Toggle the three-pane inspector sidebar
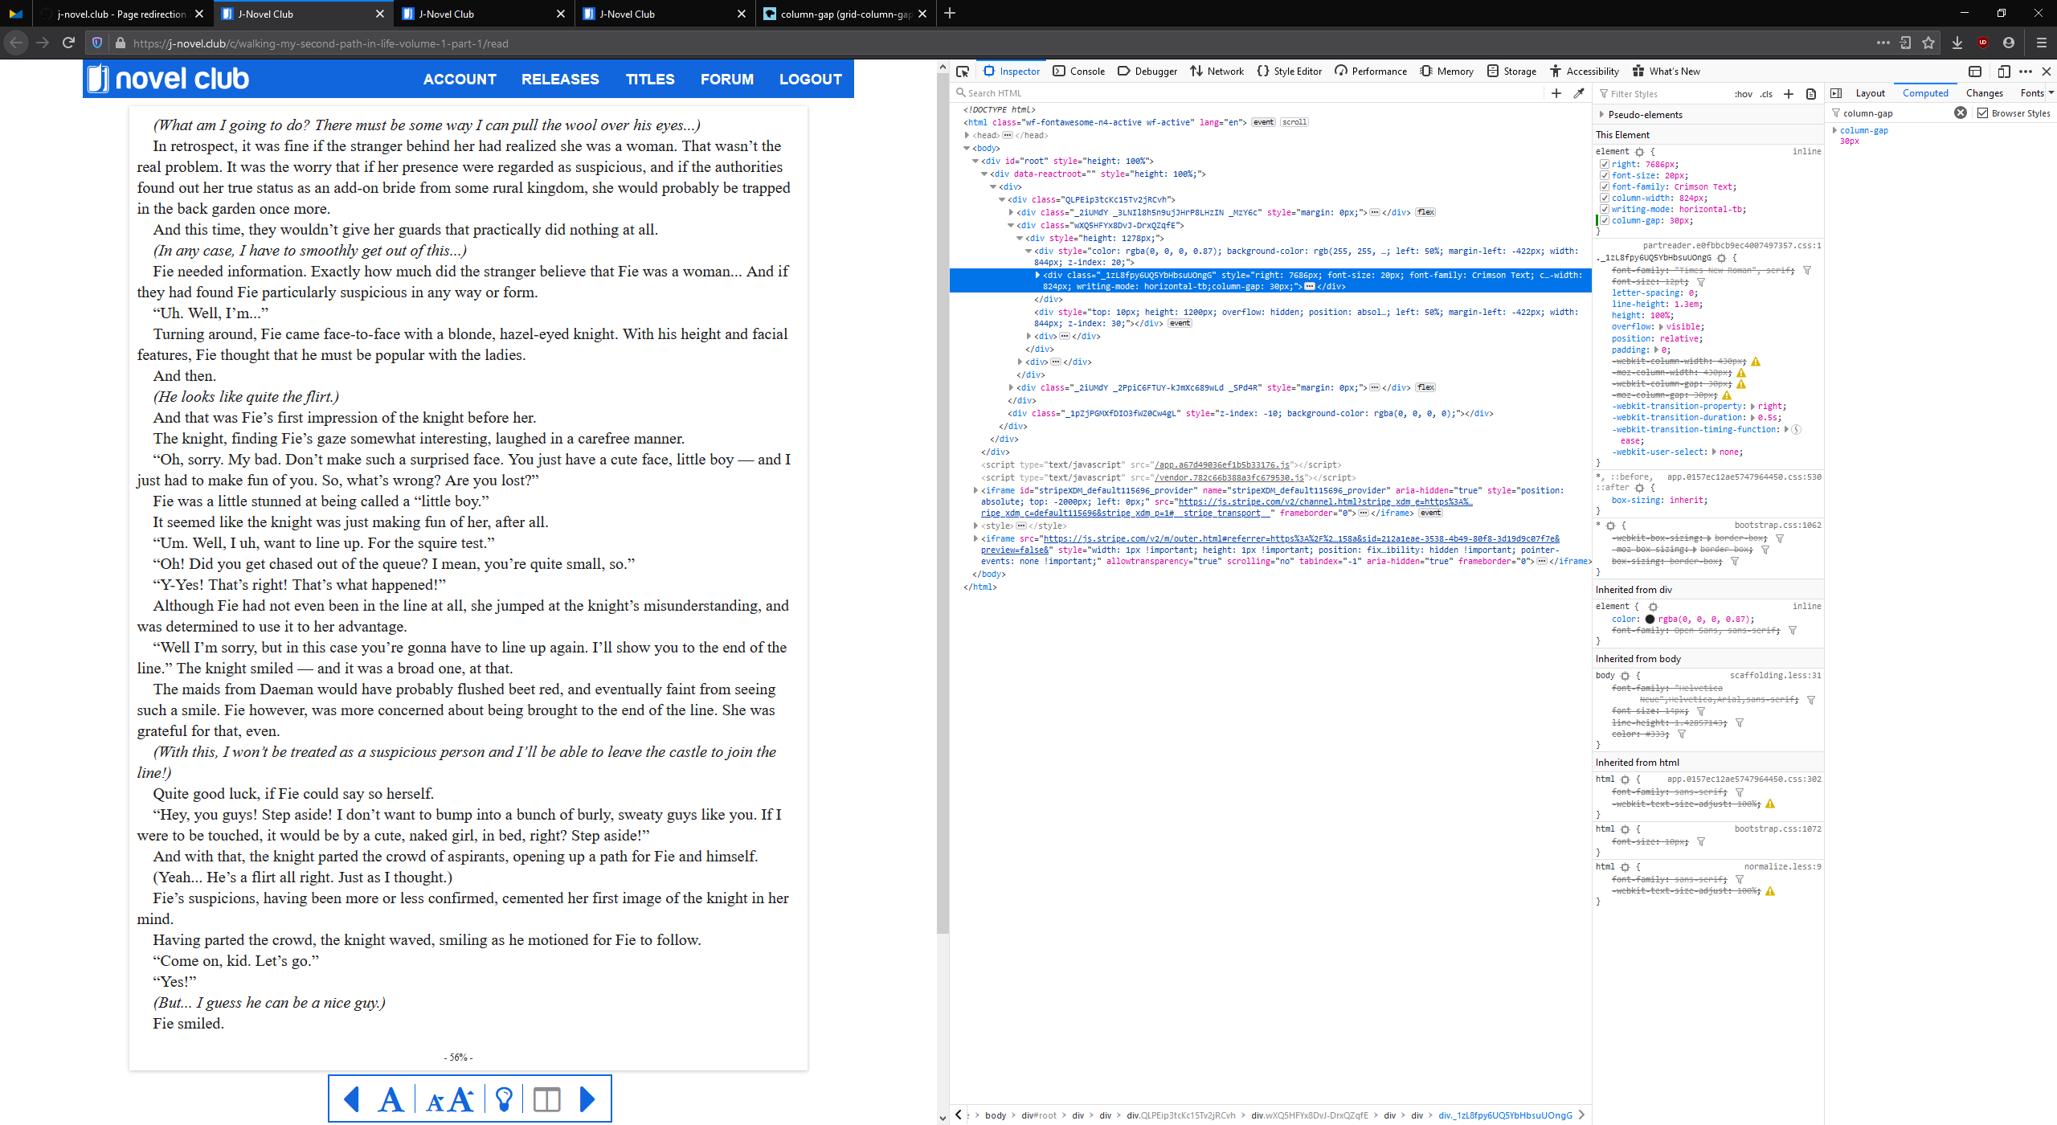The width and height of the screenshot is (2057, 1125). coord(1836,93)
